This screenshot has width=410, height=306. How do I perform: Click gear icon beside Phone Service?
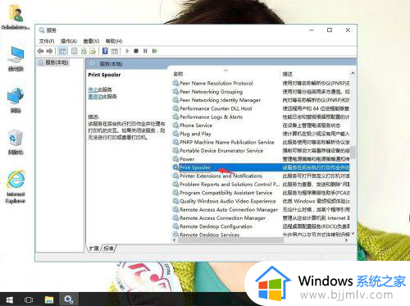175,126
